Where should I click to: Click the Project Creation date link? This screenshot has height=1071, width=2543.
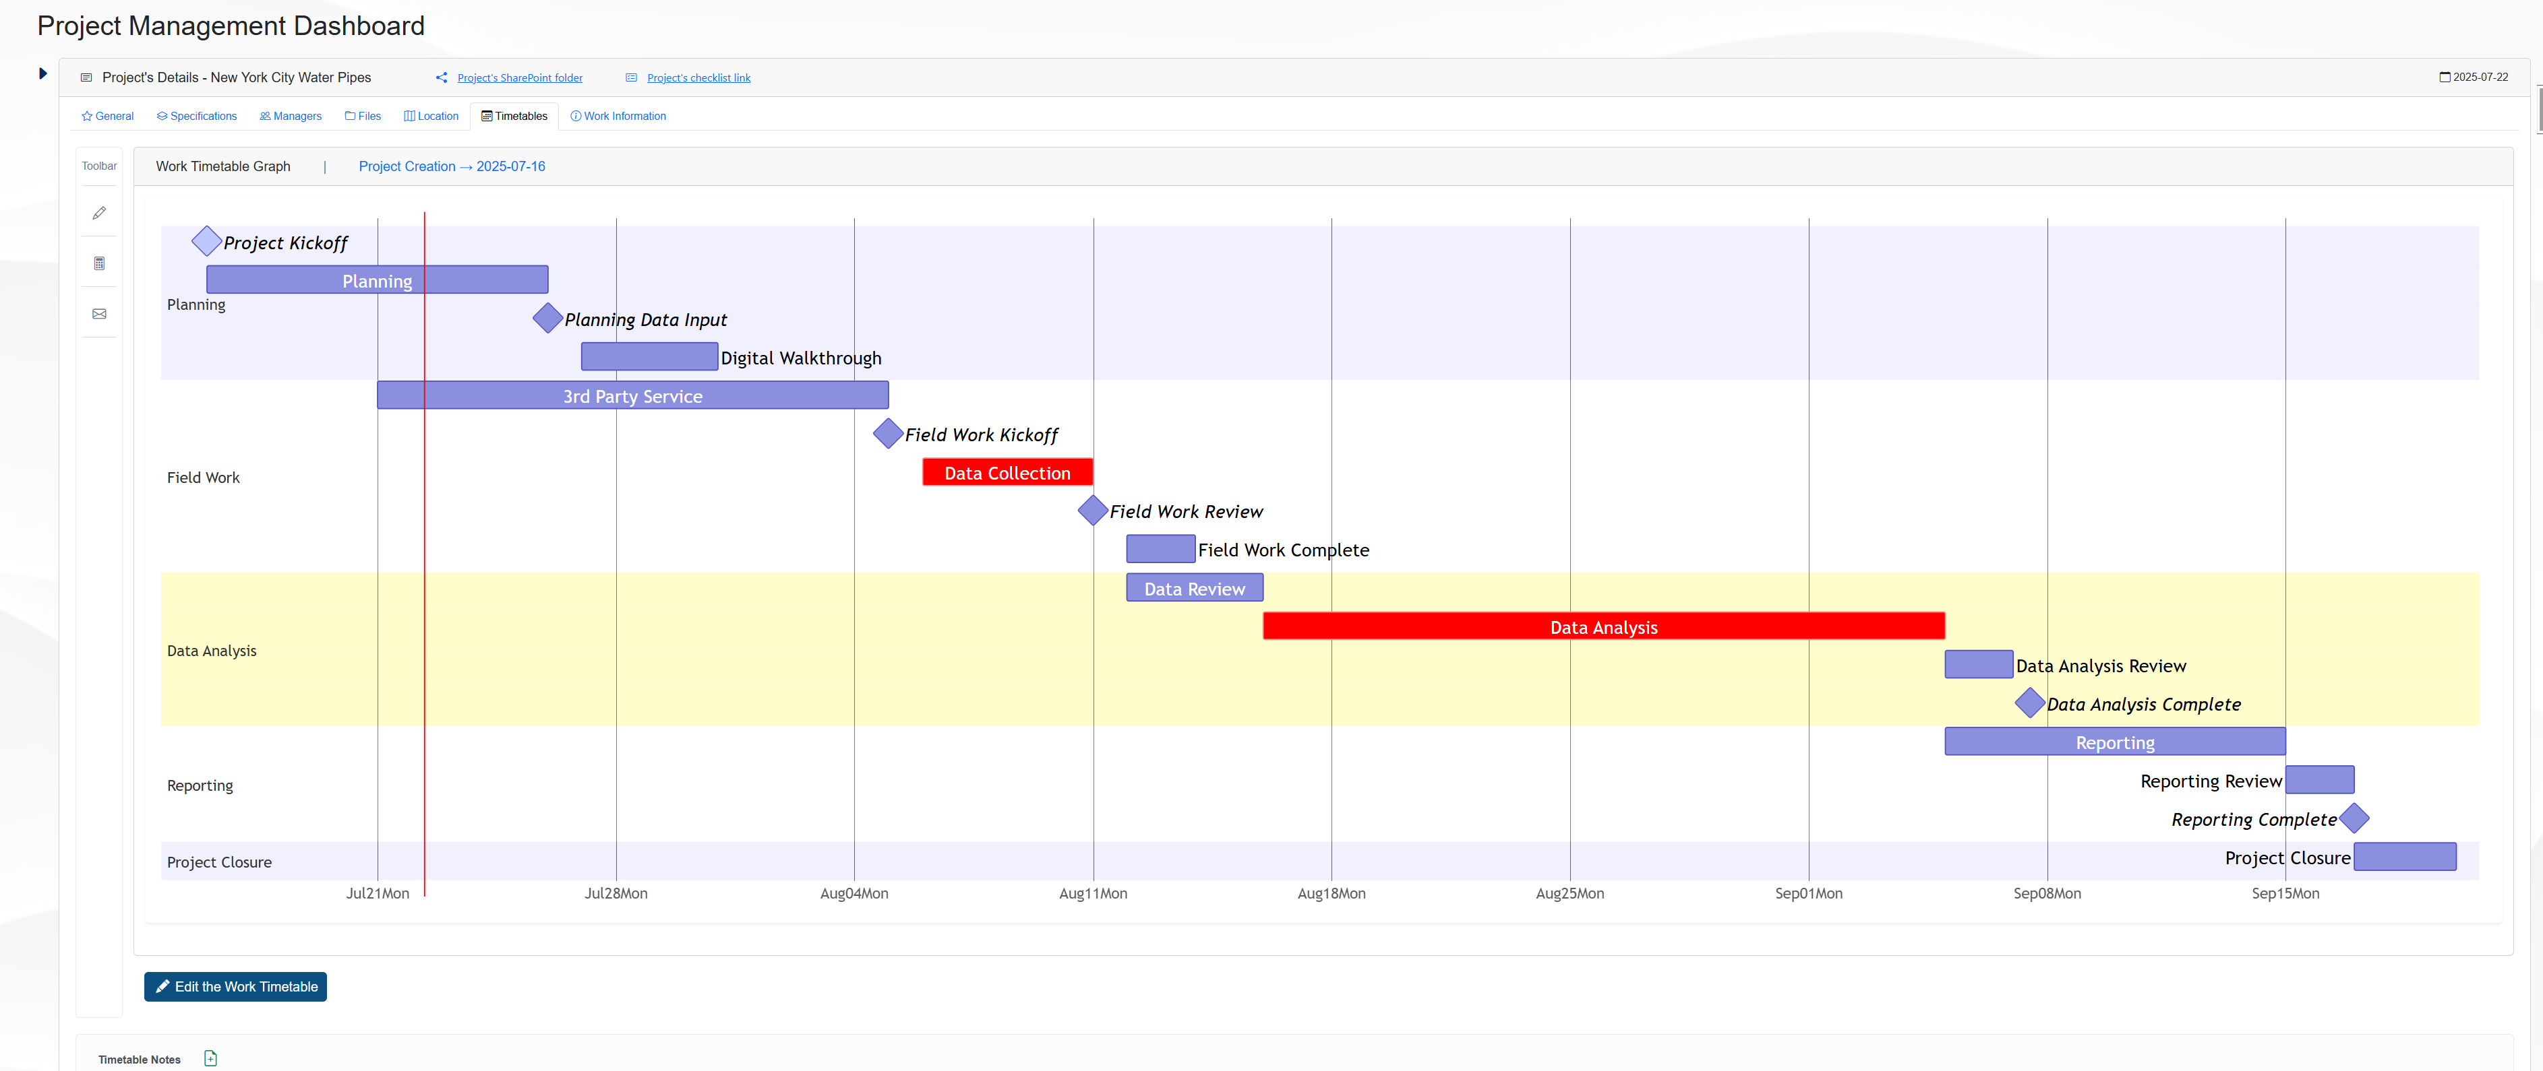[x=451, y=166]
